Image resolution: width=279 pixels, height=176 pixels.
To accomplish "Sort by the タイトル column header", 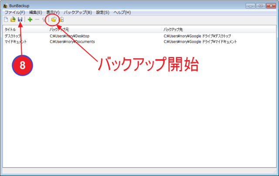I will [x=10, y=29].
